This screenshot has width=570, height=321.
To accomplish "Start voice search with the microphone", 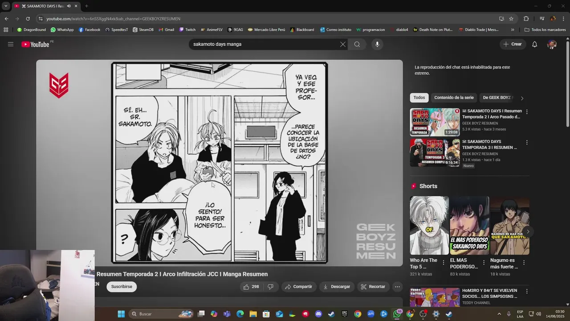I will click(377, 44).
